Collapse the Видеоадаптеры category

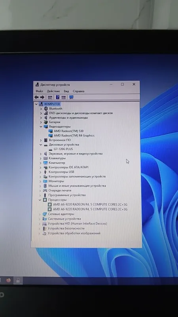point(41,126)
